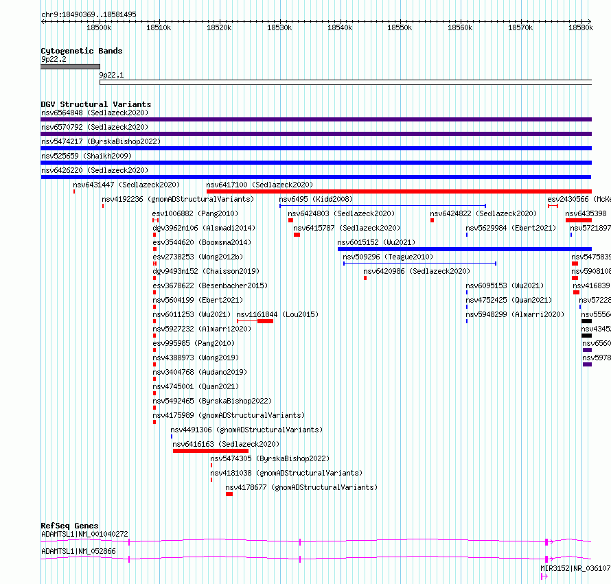This screenshot has height=584, width=611.
Task: Open nsv1161844 (Lou2015) label
Action: click(277, 314)
